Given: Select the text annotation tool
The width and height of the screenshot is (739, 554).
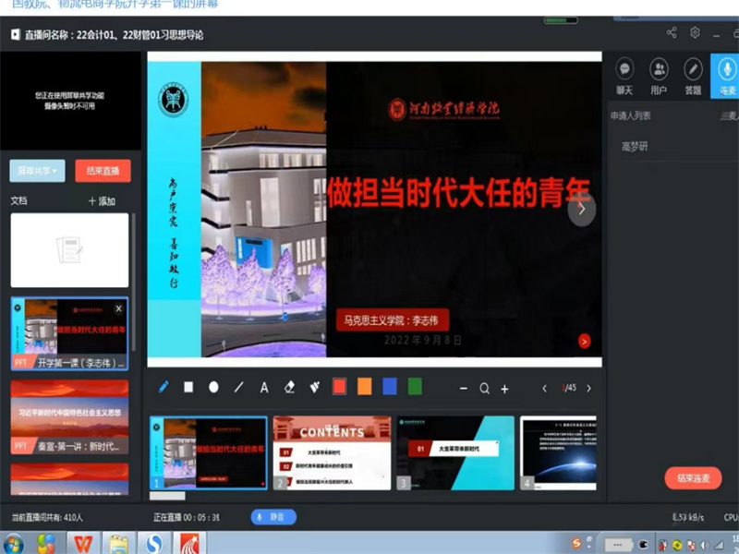Looking at the screenshot, I should pyautogui.click(x=264, y=388).
